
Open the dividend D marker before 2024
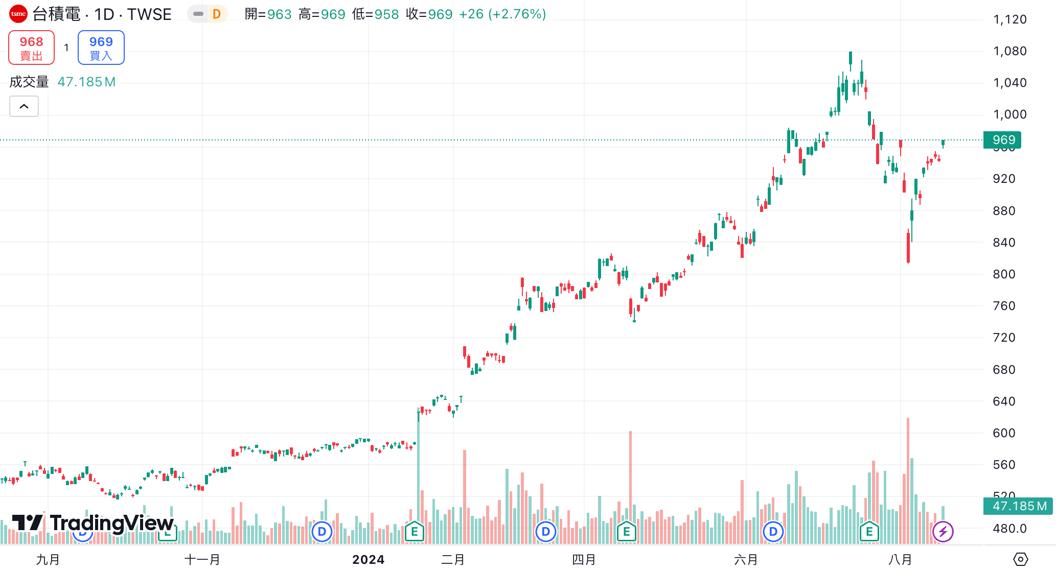coord(322,532)
